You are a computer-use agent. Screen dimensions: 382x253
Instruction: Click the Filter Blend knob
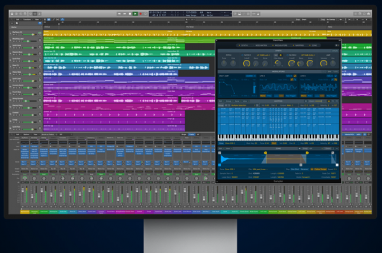point(278,63)
